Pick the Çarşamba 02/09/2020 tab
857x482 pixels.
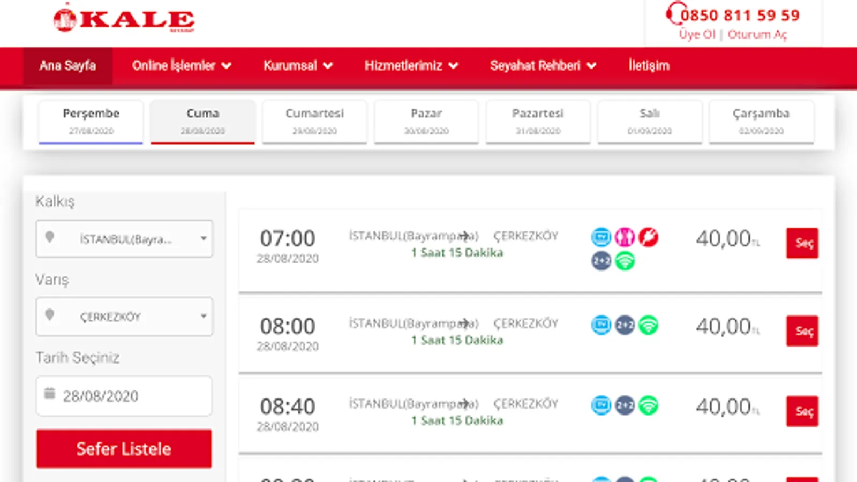tap(761, 122)
